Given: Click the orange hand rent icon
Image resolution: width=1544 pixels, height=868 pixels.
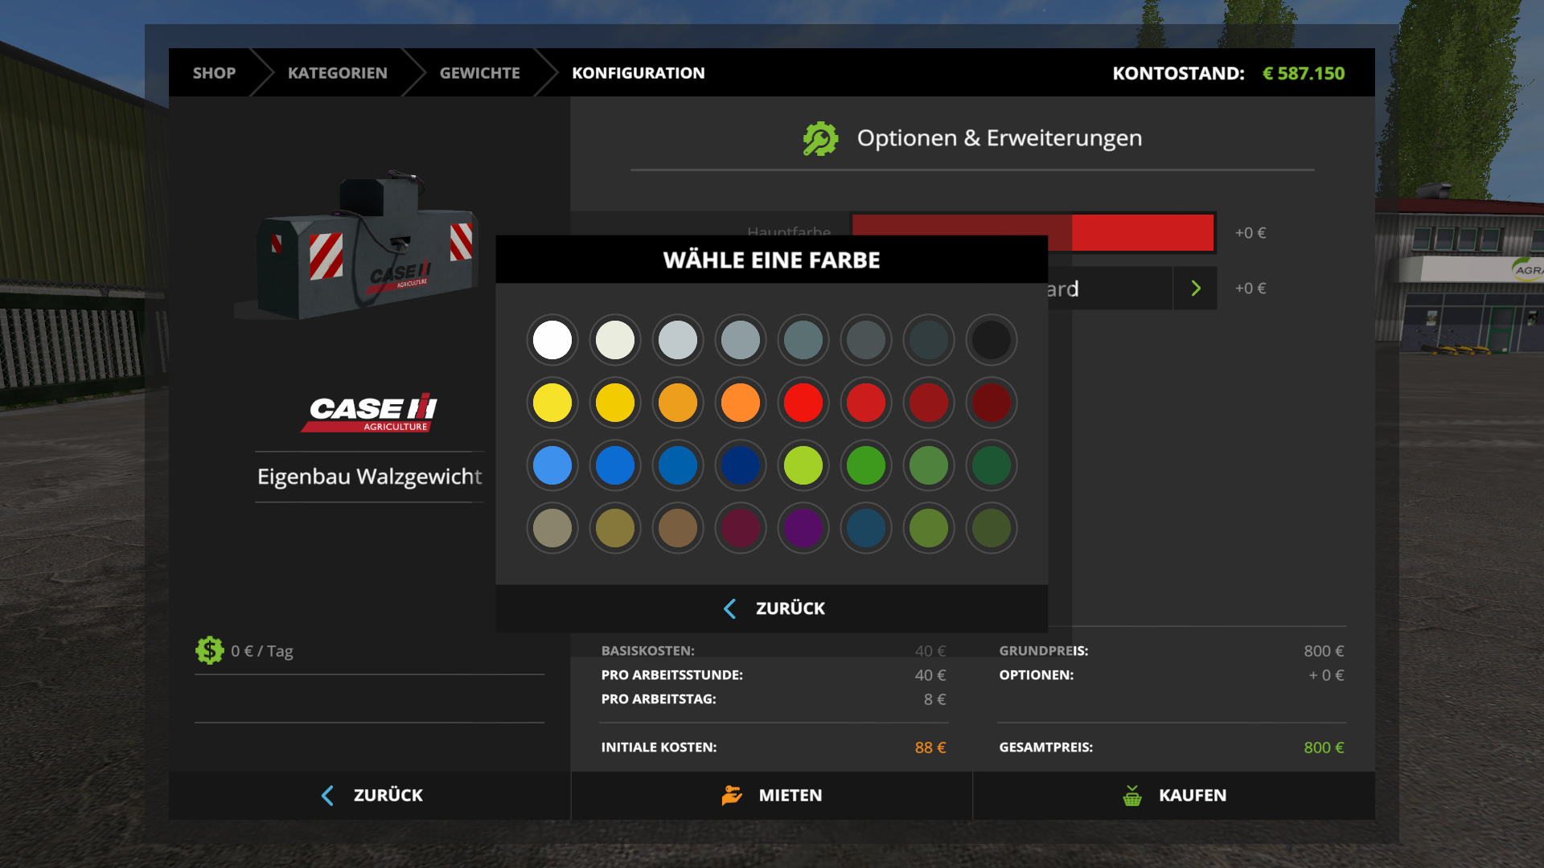Looking at the screenshot, I should pyautogui.click(x=731, y=796).
